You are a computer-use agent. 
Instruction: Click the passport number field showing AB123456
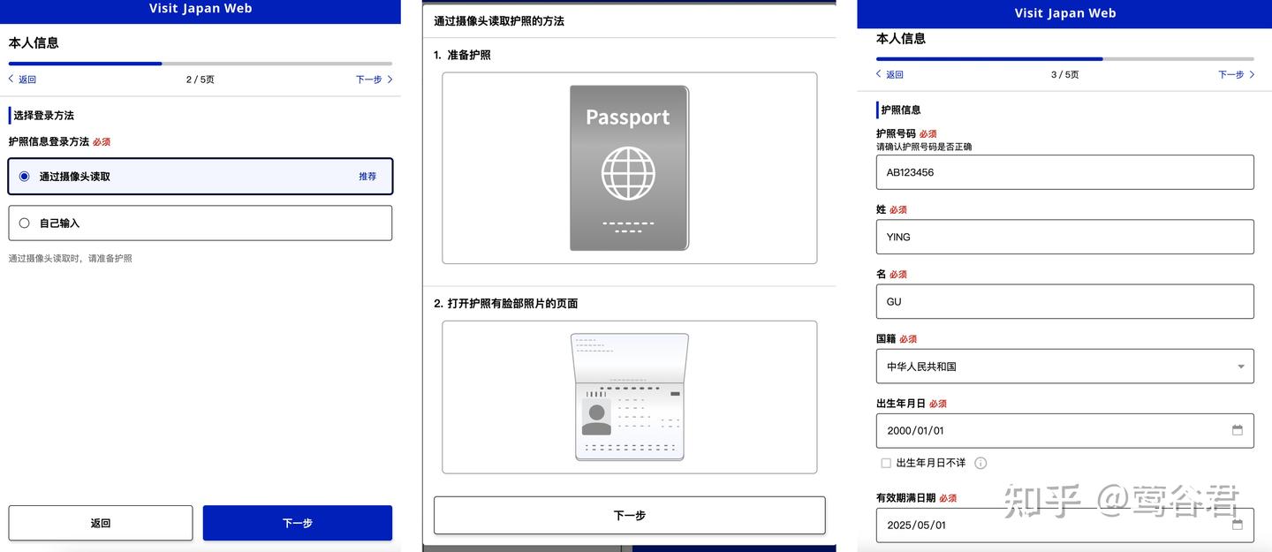click(x=1064, y=172)
